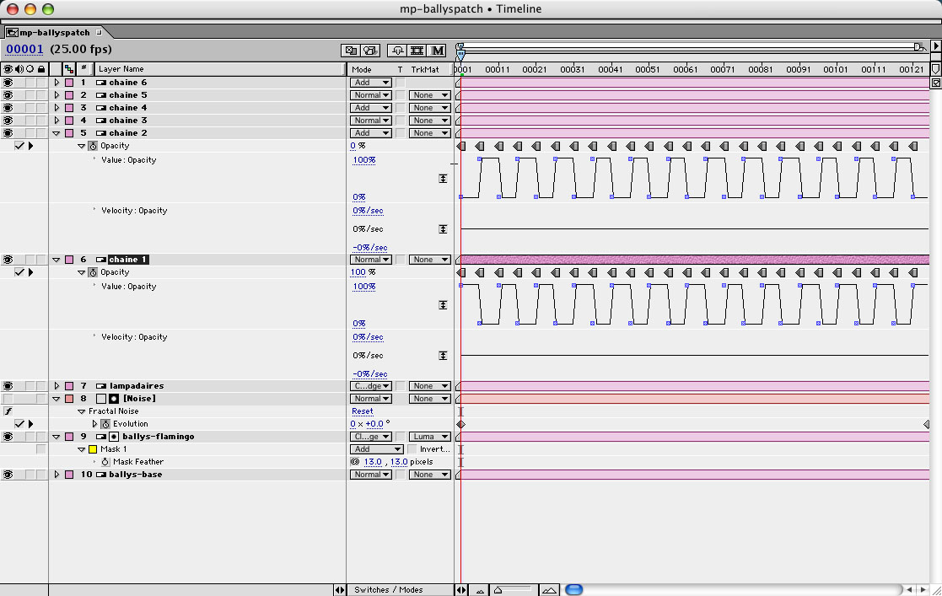The height and width of the screenshot is (596, 942).
Task: Click the mask feather constrain-proportions link icon
Action: coord(355,462)
